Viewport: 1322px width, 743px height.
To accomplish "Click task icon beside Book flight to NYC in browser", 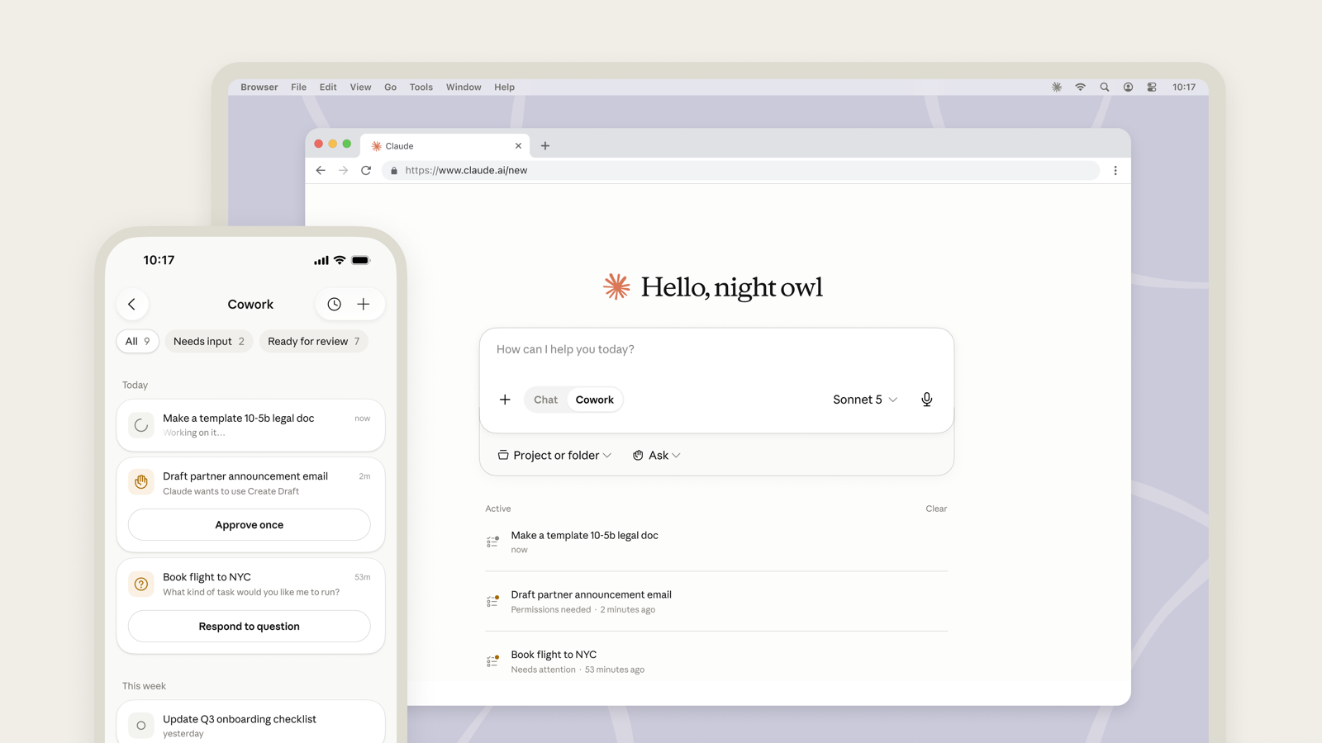I will click(x=492, y=661).
